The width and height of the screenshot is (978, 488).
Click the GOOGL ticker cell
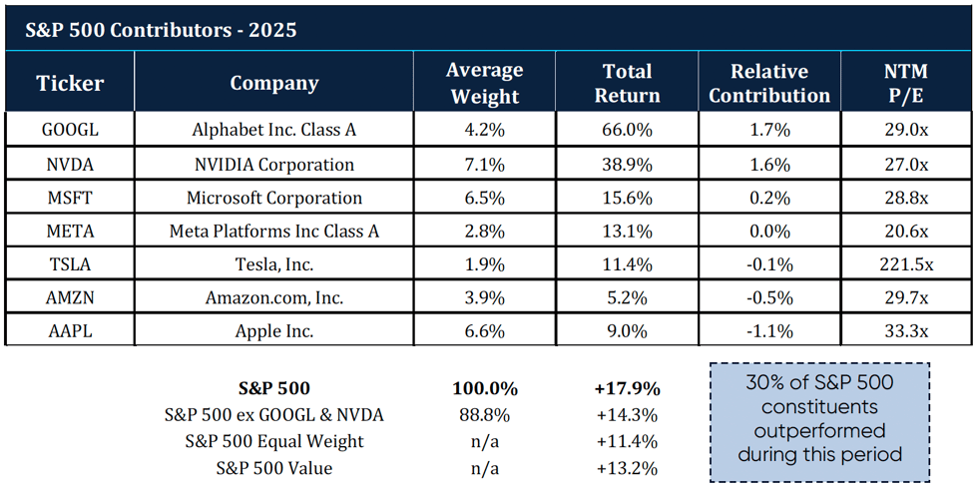(x=70, y=130)
